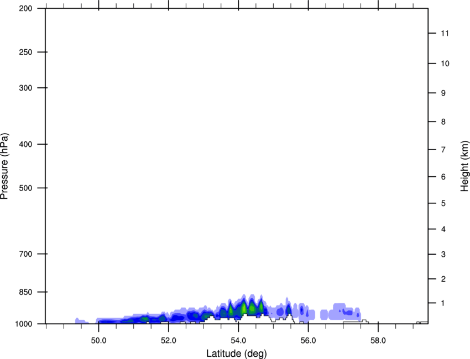Screen dimensions: 470x359
Task: Click the 54.0 latitude label
Action: pos(239,341)
